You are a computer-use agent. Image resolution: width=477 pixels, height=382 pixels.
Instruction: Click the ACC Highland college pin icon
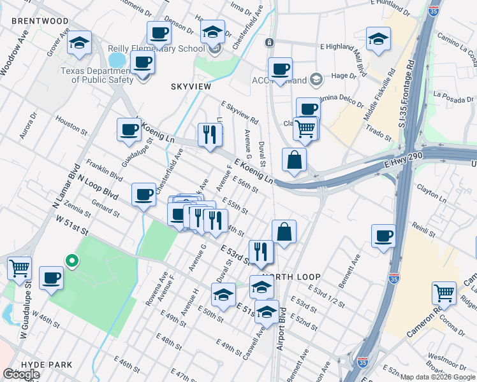(316, 80)
